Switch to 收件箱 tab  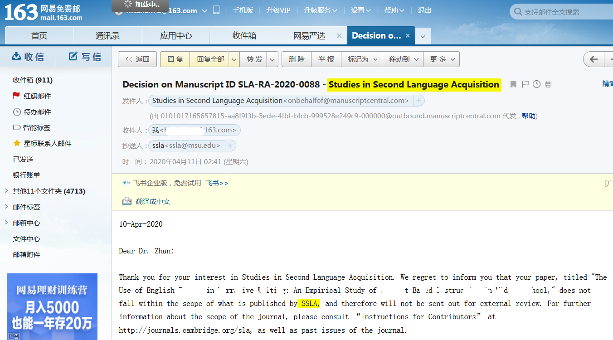coord(244,36)
